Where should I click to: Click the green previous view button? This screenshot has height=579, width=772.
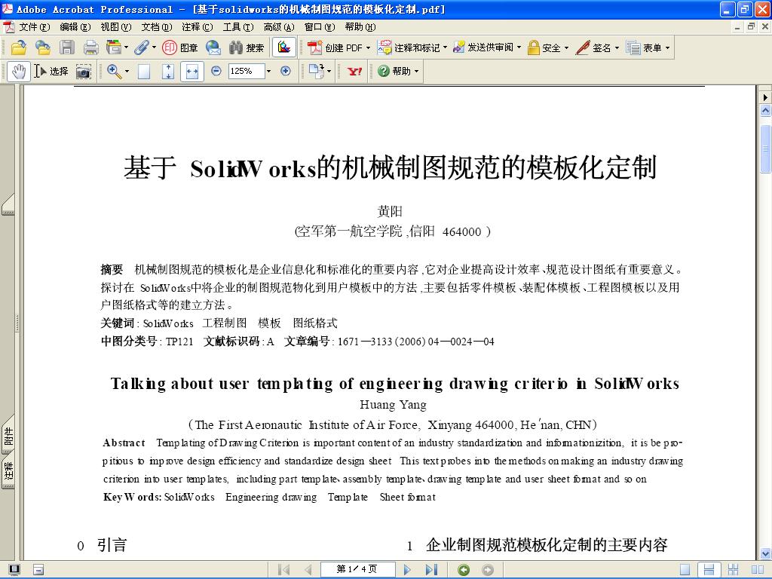click(464, 570)
